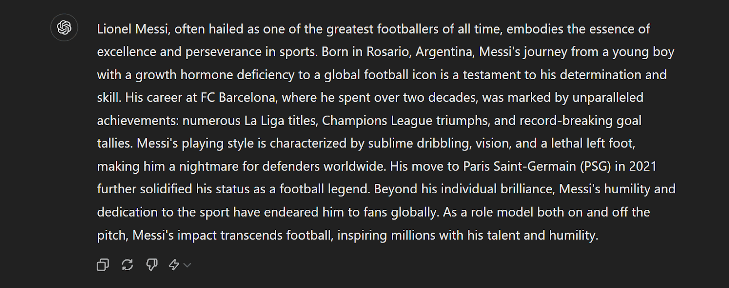This screenshot has height=288, width=729.
Task: Click the final word 'humility.' of the response
Action: click(574, 235)
